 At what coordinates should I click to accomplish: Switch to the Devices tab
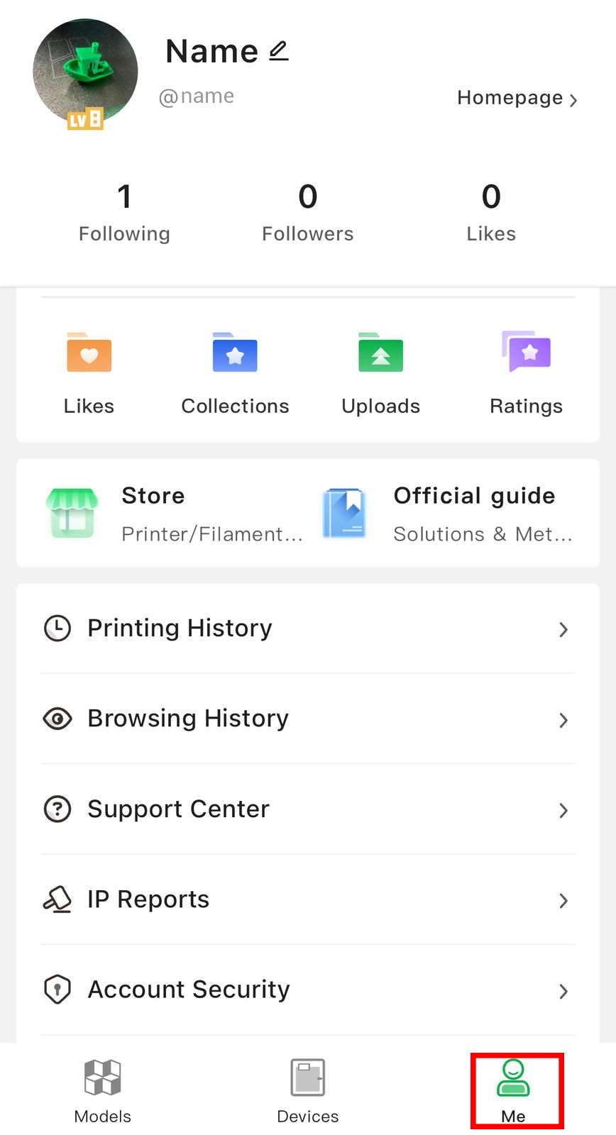click(x=308, y=1092)
